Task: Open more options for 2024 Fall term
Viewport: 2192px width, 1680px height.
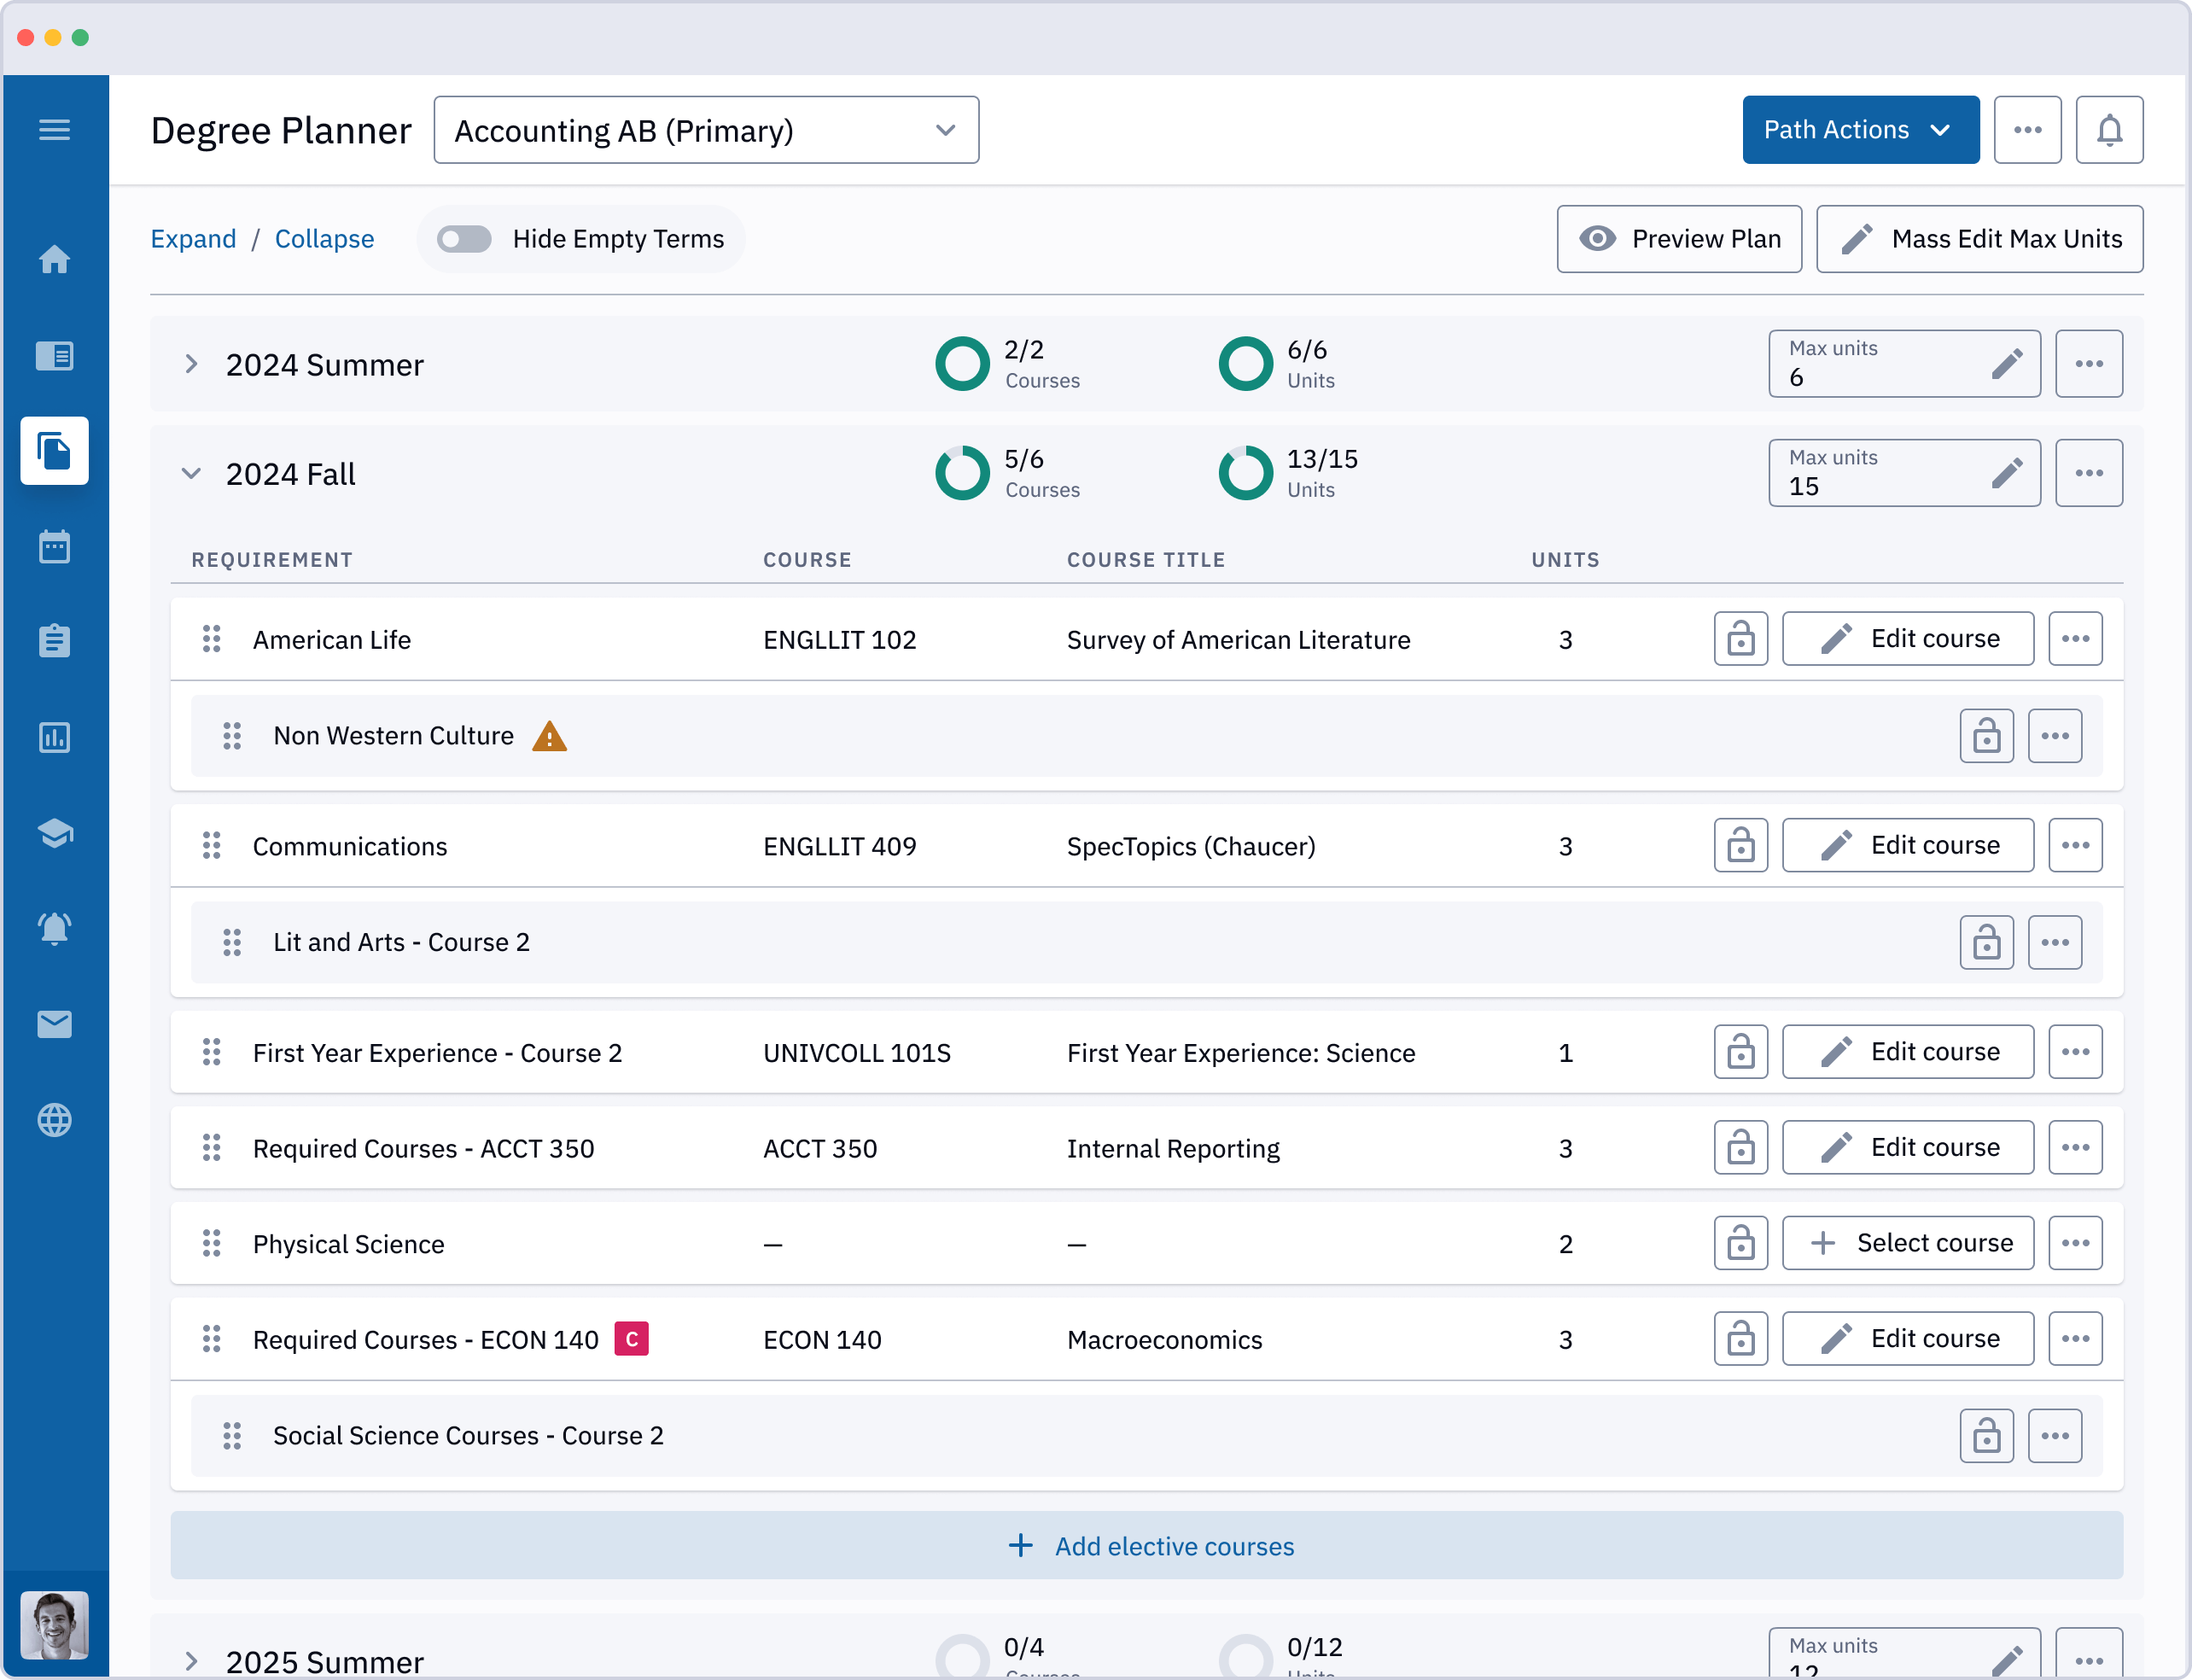Action: click(2089, 473)
